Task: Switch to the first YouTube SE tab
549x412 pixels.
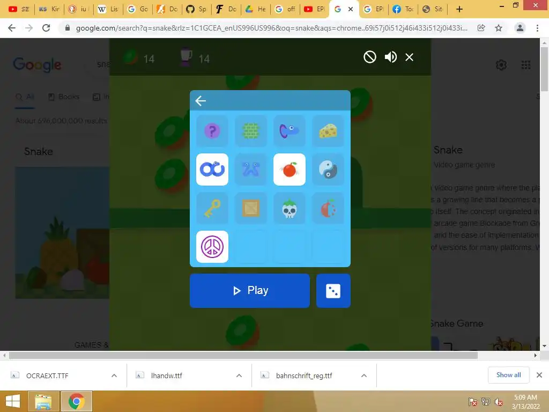Action: [x=19, y=9]
